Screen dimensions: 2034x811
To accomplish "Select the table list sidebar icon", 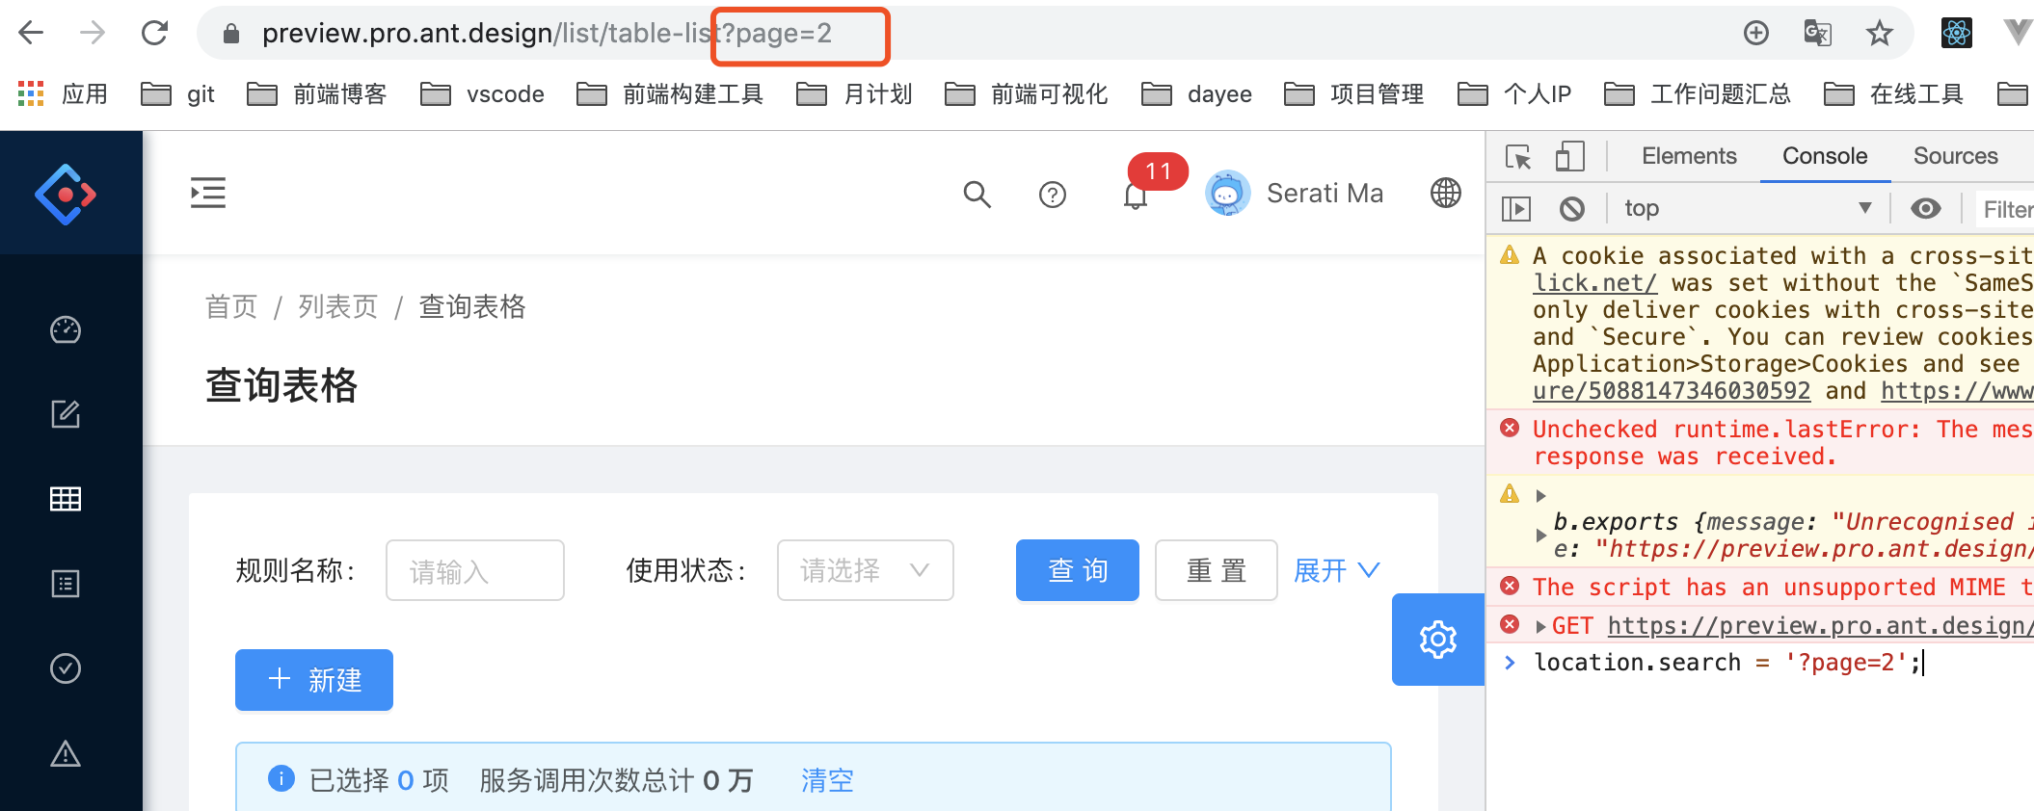I will pyautogui.click(x=66, y=499).
